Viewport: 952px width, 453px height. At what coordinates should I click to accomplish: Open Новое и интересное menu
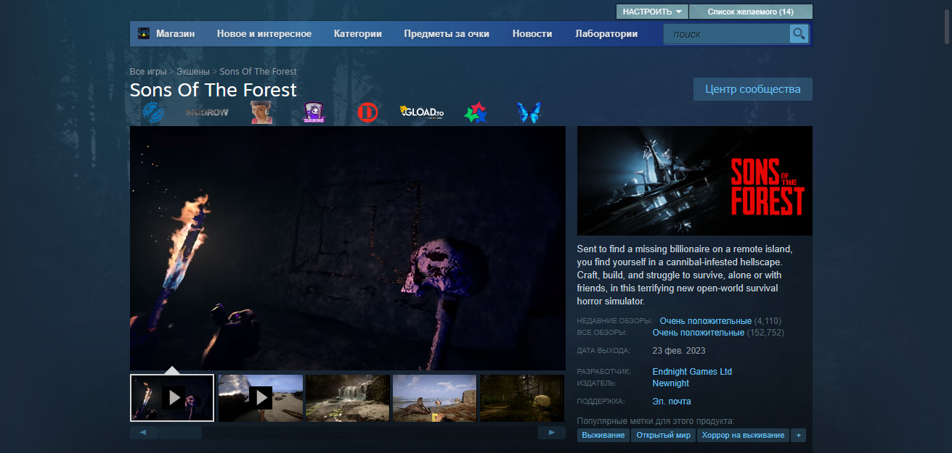(x=264, y=34)
